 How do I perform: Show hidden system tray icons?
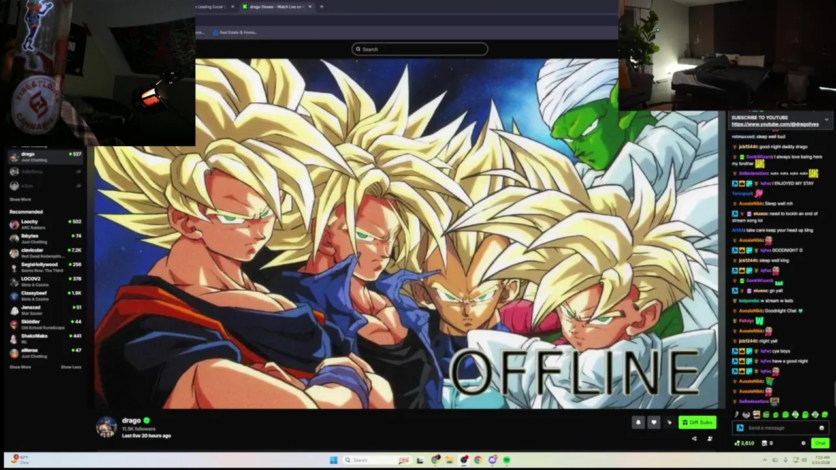point(765,460)
